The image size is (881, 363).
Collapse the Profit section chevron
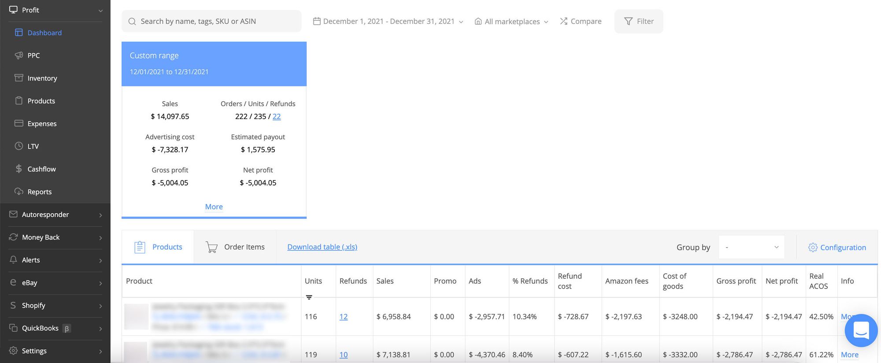(x=100, y=11)
